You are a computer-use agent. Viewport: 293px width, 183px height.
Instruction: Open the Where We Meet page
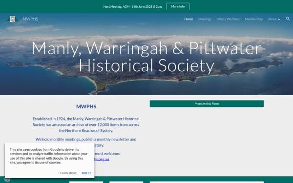point(228,19)
